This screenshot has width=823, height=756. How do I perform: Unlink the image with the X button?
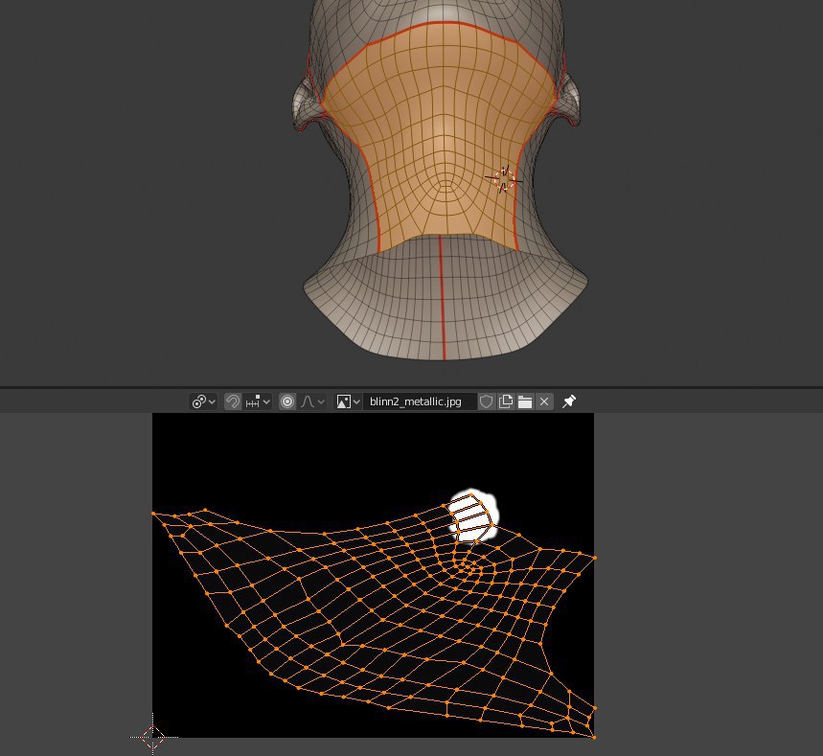(x=544, y=402)
